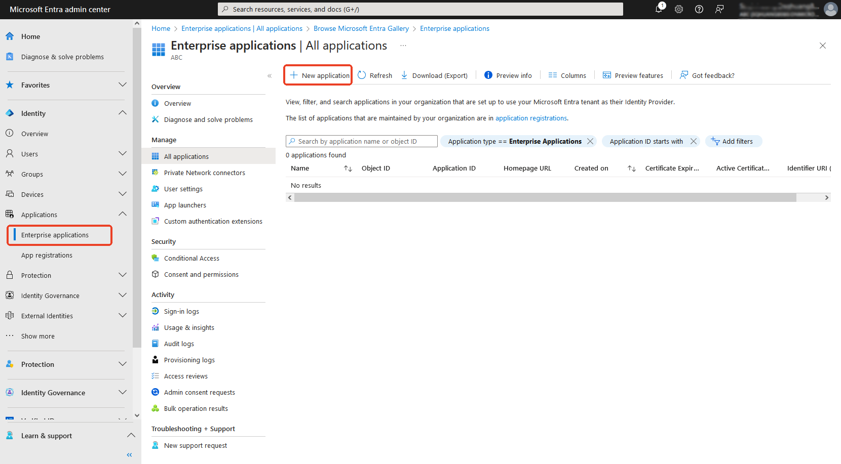The width and height of the screenshot is (841, 464).
Task: Expand the Identity Governance subsection under Identity
Action: pyautogui.click(x=122, y=295)
